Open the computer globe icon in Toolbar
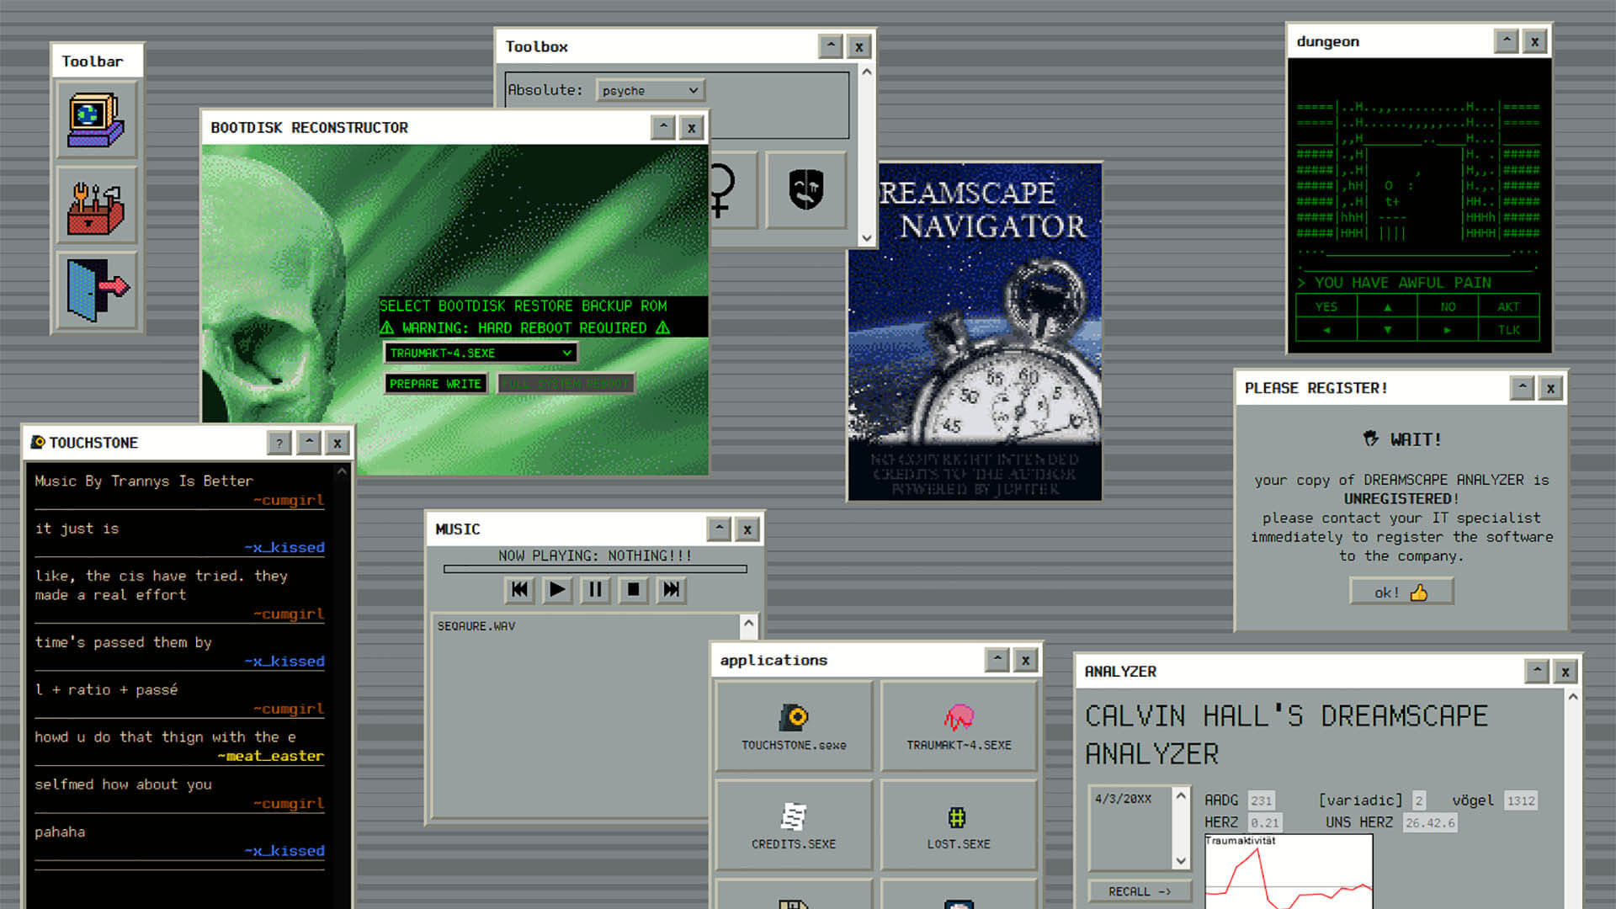The height and width of the screenshot is (909, 1616). click(x=96, y=120)
